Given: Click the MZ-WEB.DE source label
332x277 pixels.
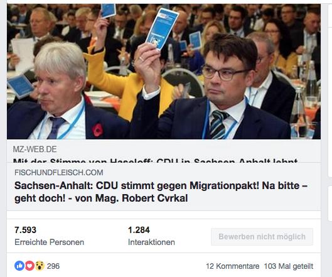Looking at the screenshot, I should click(35, 149).
